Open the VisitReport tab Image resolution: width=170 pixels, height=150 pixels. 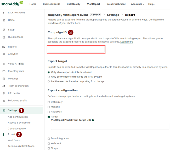pos(93,4)
